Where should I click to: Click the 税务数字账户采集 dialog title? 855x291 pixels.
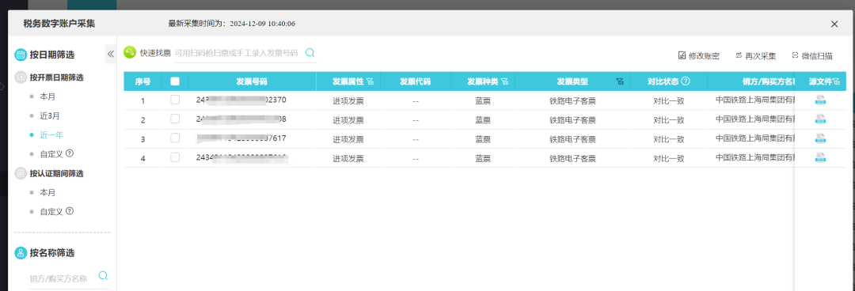click(59, 24)
